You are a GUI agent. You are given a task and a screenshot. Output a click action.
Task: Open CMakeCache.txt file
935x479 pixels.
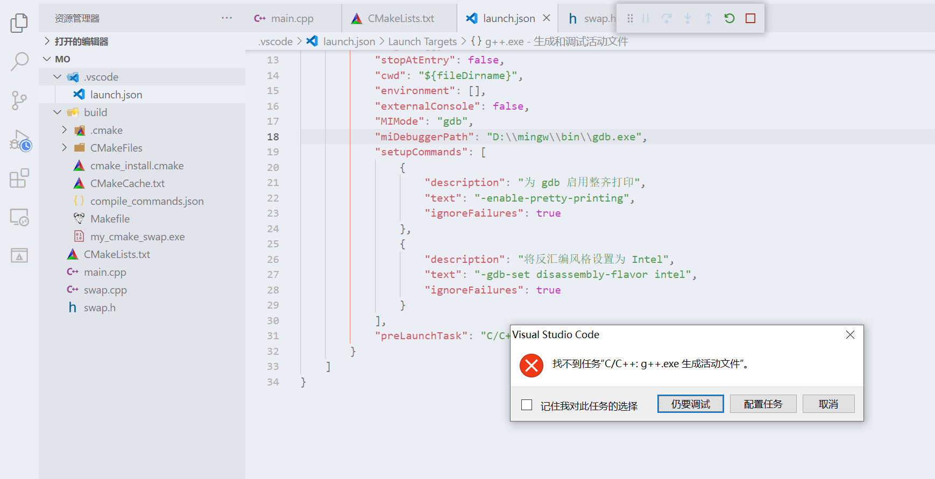(x=142, y=183)
